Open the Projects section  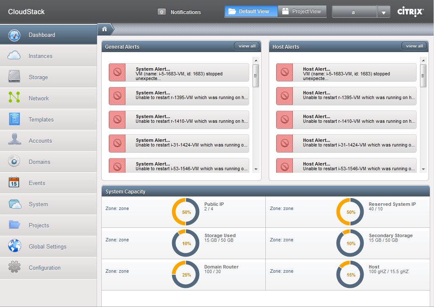(x=48, y=225)
